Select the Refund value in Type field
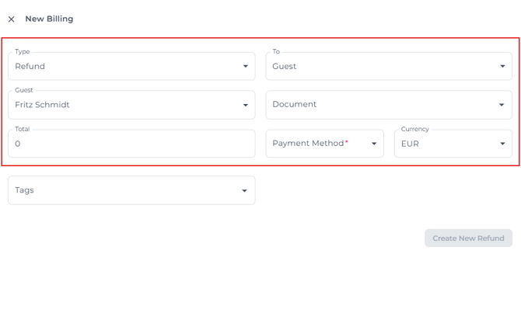 click(x=30, y=66)
